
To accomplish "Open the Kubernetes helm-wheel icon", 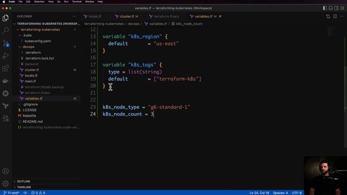I will tap(5, 93).
